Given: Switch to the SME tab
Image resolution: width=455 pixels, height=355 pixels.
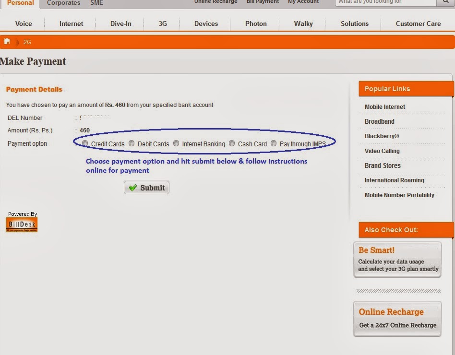Looking at the screenshot, I should pyautogui.click(x=96, y=2).
